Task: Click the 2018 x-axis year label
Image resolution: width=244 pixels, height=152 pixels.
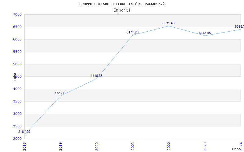Action: click(x=24, y=146)
